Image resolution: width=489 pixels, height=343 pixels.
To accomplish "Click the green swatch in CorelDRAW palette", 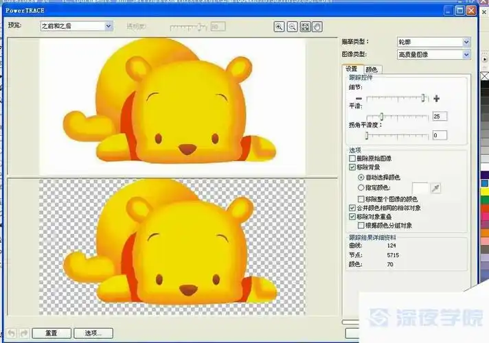I will pos(485,200).
